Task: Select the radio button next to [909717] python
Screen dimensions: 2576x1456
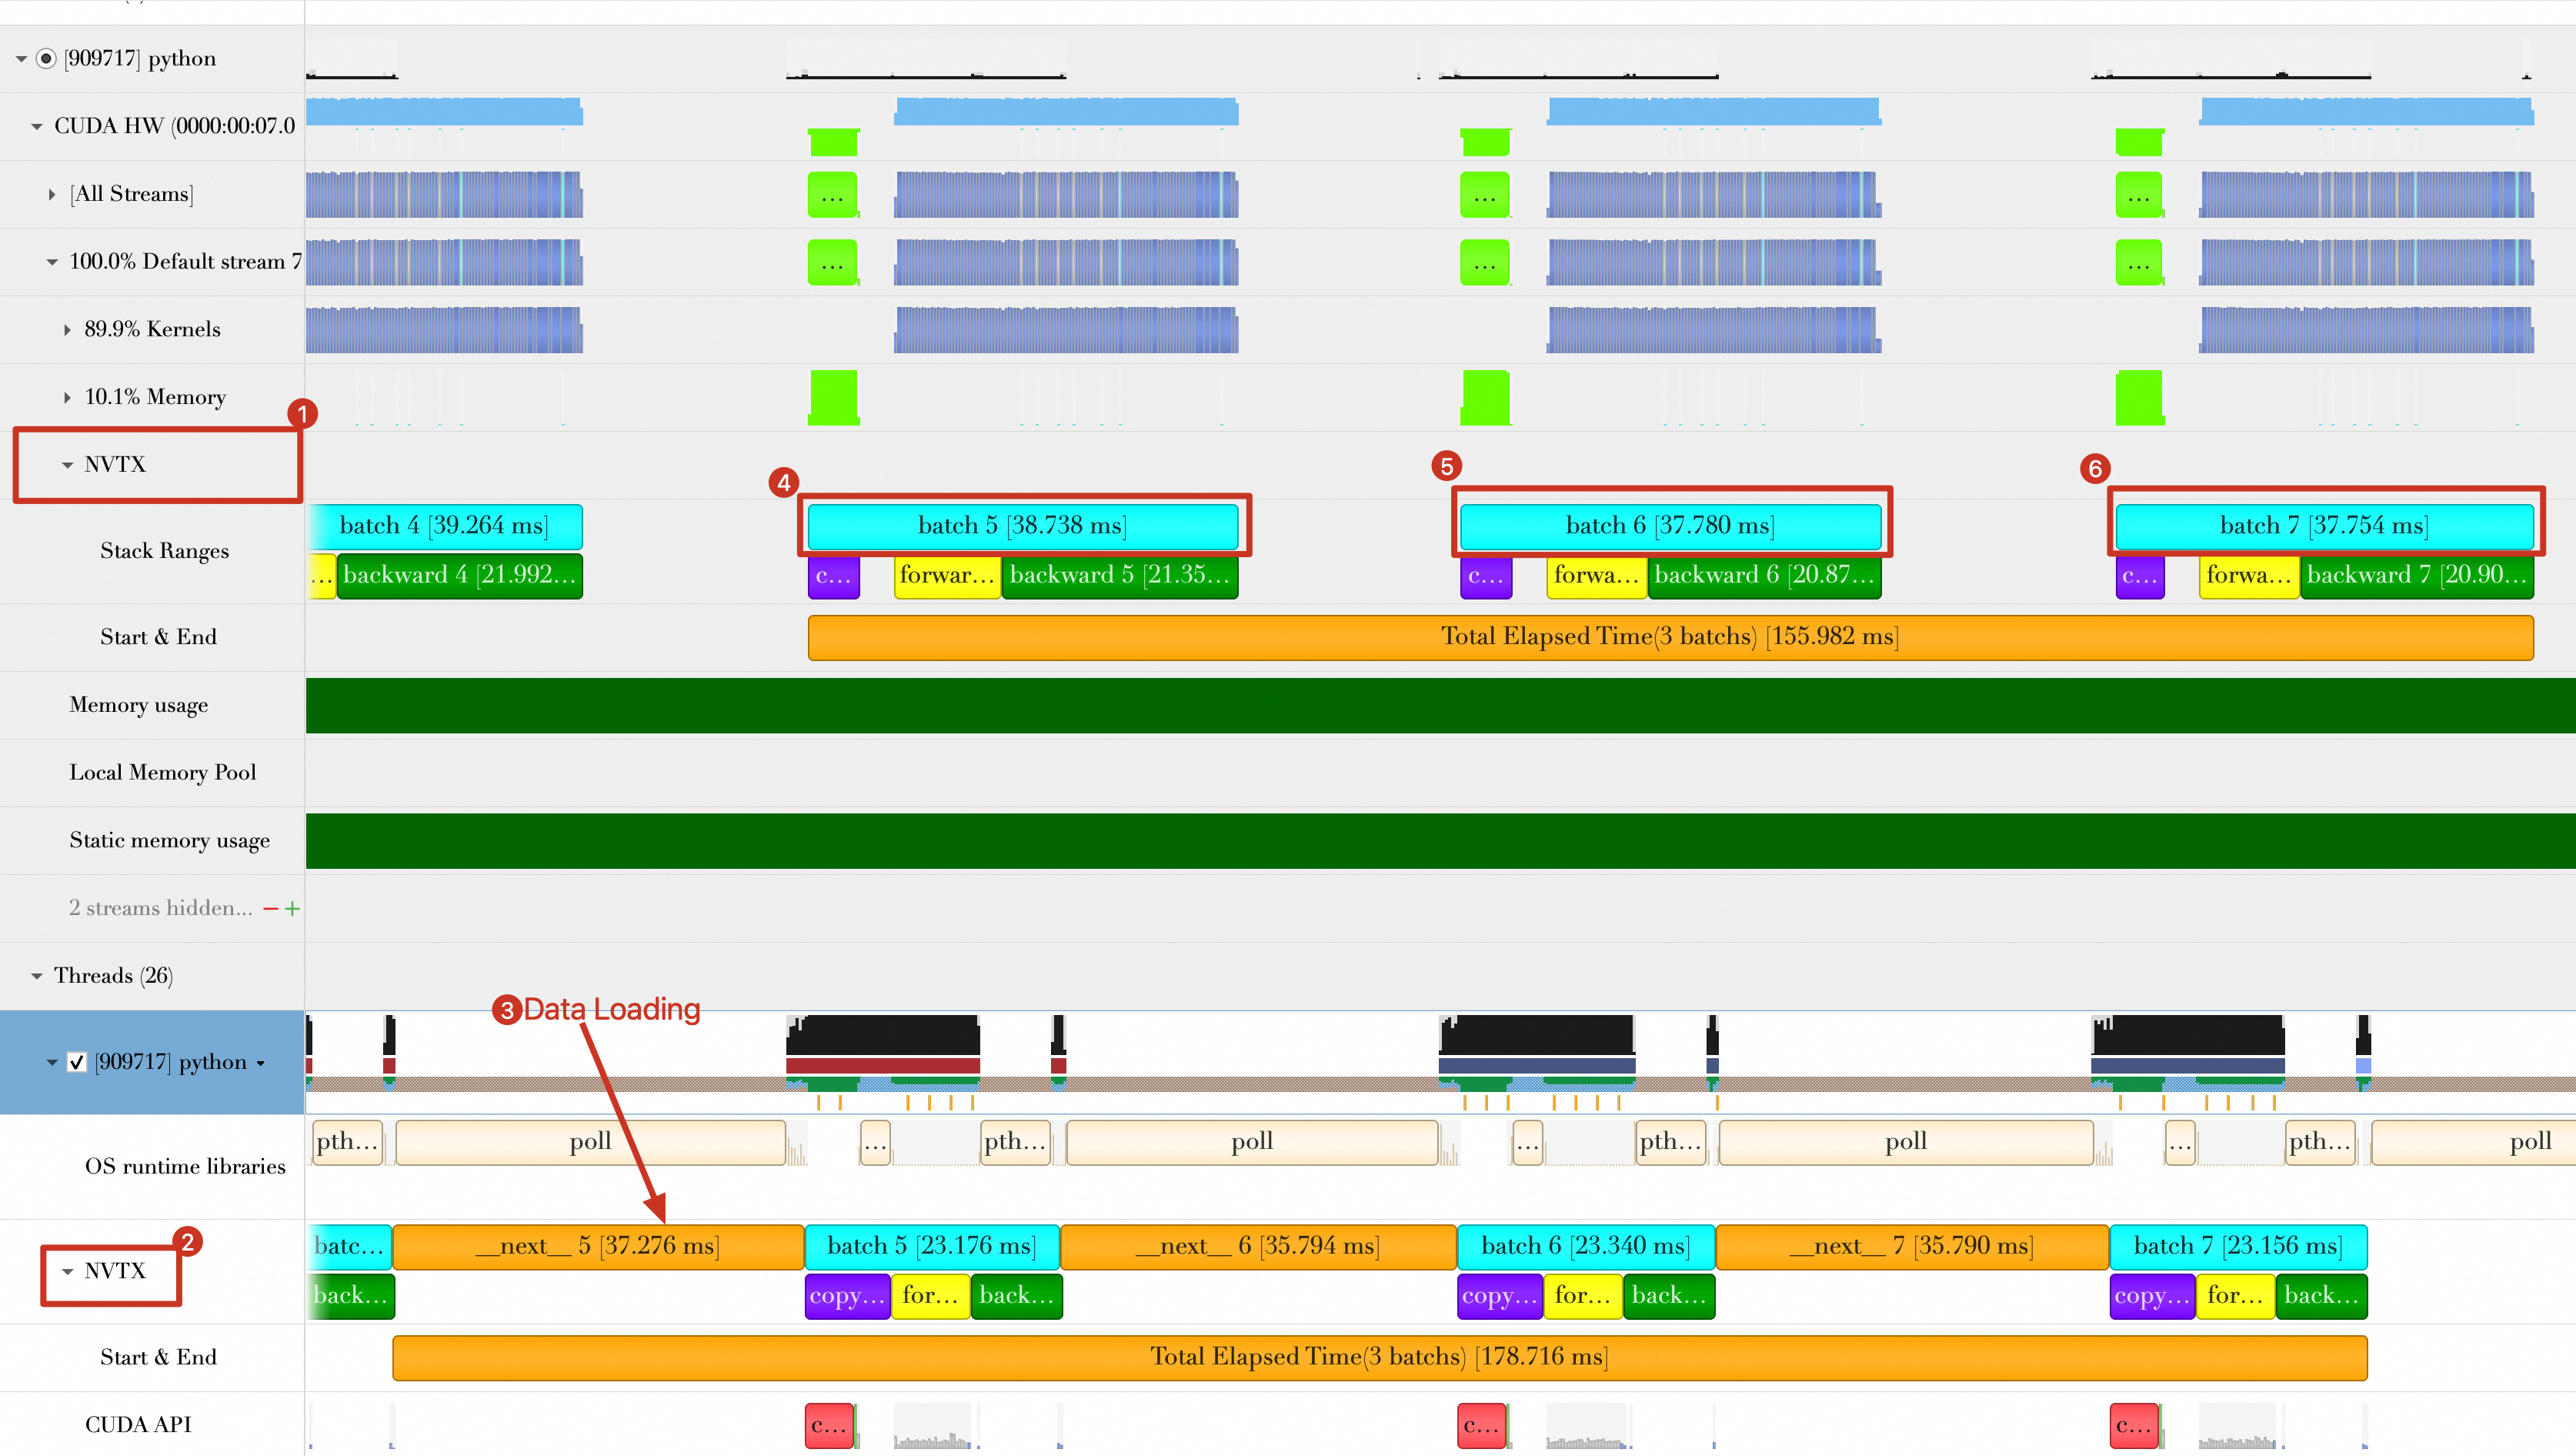Action: tap(46, 58)
